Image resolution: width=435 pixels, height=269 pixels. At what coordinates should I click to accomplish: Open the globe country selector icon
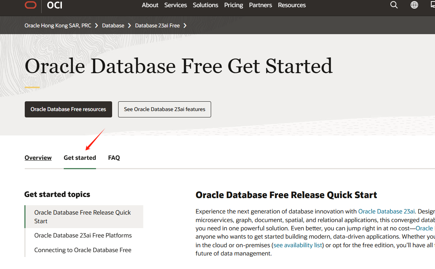coord(414,5)
